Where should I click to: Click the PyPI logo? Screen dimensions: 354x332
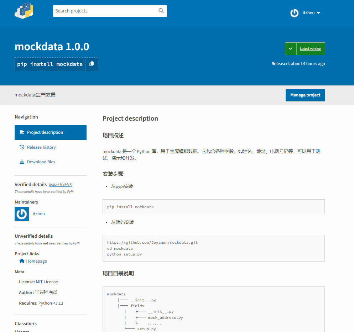24,11
